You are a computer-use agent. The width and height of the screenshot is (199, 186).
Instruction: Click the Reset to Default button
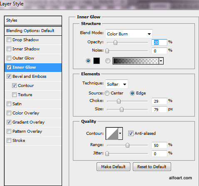[152, 166]
